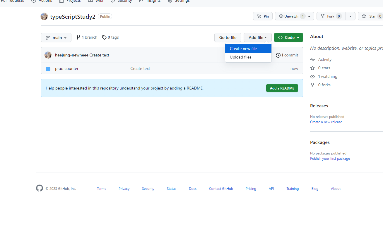
Task: Click the 'now' timestamp in prac-counter row
Action: pos(294,68)
